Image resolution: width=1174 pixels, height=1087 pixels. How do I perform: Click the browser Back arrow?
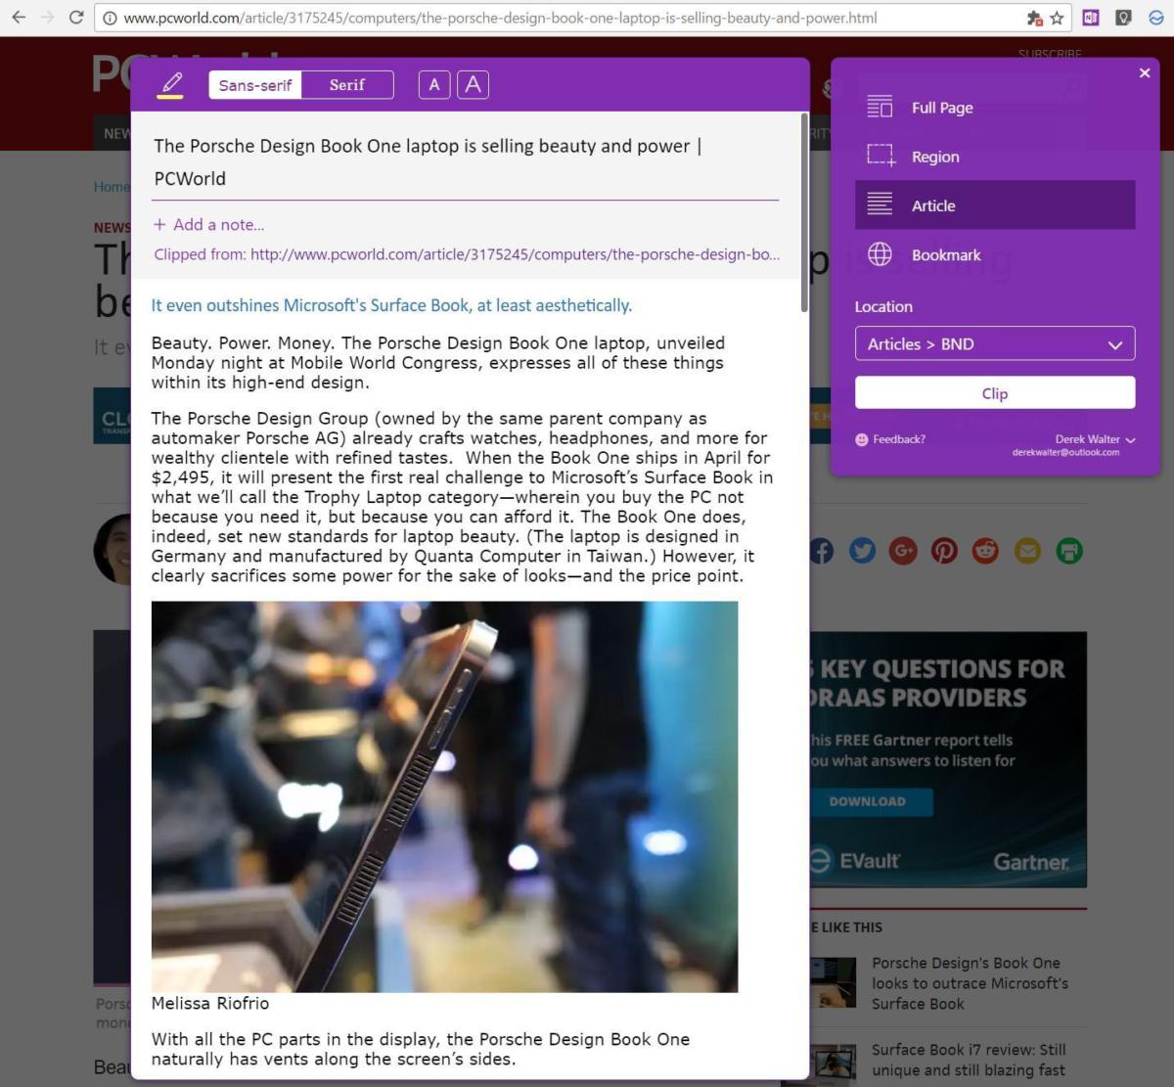(19, 18)
